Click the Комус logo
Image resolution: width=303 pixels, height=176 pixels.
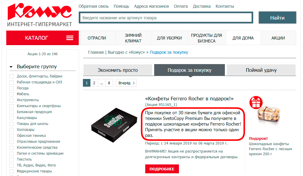(40, 15)
